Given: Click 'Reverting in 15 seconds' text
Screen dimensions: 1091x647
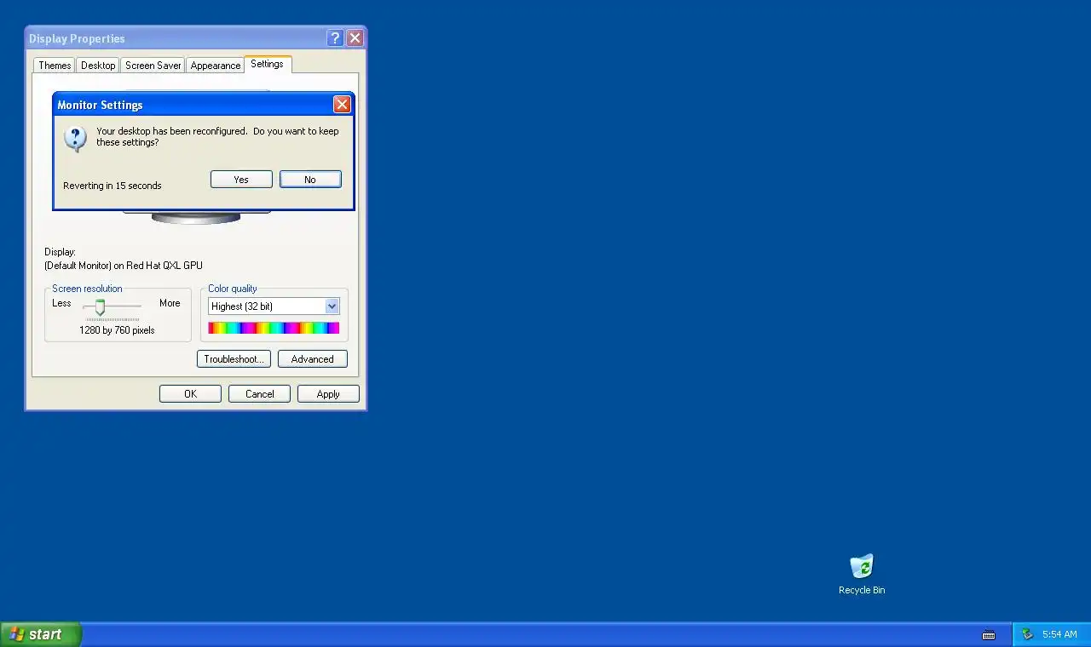Looking at the screenshot, I should (x=112, y=186).
